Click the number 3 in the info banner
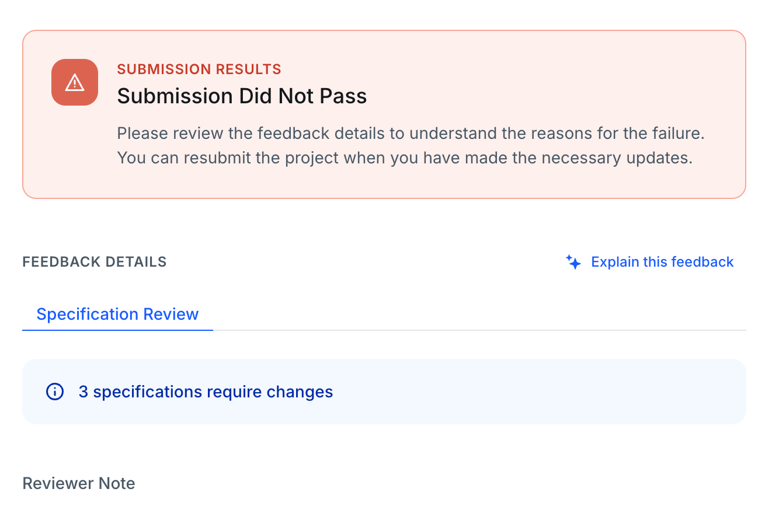Screen dimensions: 779x524 (x=84, y=392)
